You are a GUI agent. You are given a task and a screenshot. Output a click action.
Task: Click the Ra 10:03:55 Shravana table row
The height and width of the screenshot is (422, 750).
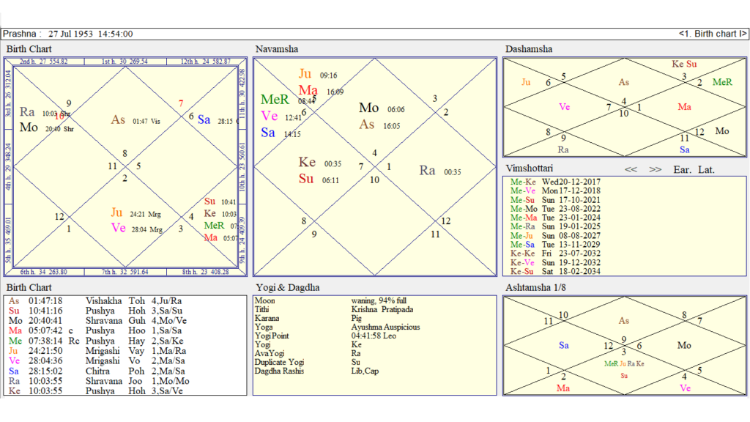click(x=99, y=381)
